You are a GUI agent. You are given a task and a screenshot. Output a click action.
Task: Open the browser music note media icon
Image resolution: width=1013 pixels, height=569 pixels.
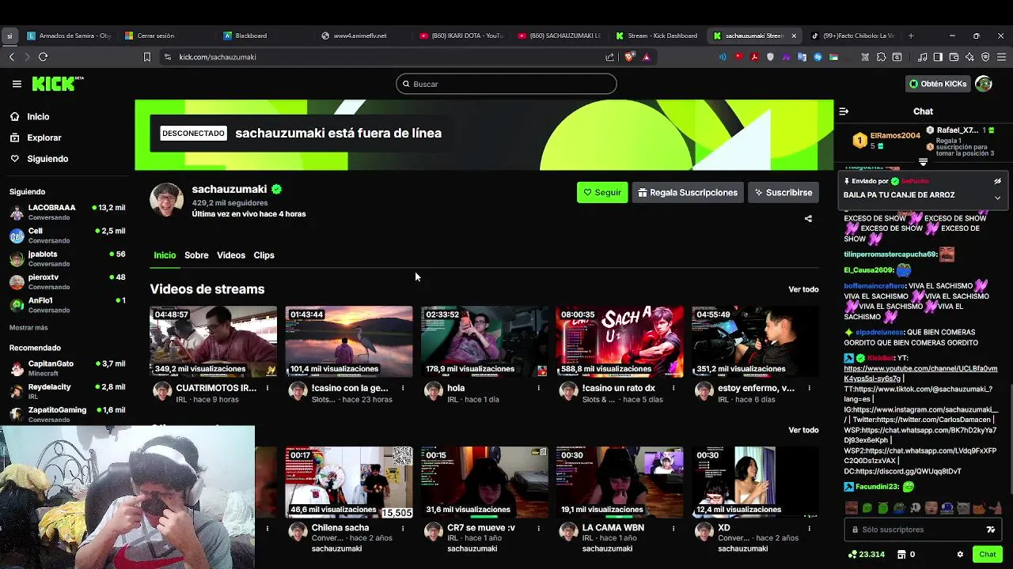pos(922,57)
